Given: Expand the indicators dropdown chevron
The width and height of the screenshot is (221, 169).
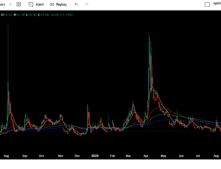Looking at the screenshot, I should (11, 4).
